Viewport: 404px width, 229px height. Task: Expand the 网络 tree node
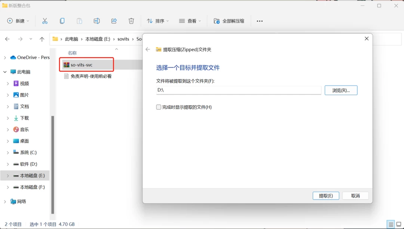pos(5,201)
